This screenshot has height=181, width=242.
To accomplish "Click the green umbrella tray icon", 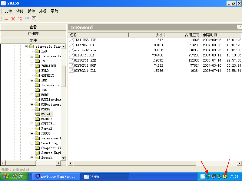I will (x=208, y=176).
